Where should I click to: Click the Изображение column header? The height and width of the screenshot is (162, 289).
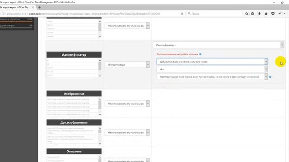point(74,94)
